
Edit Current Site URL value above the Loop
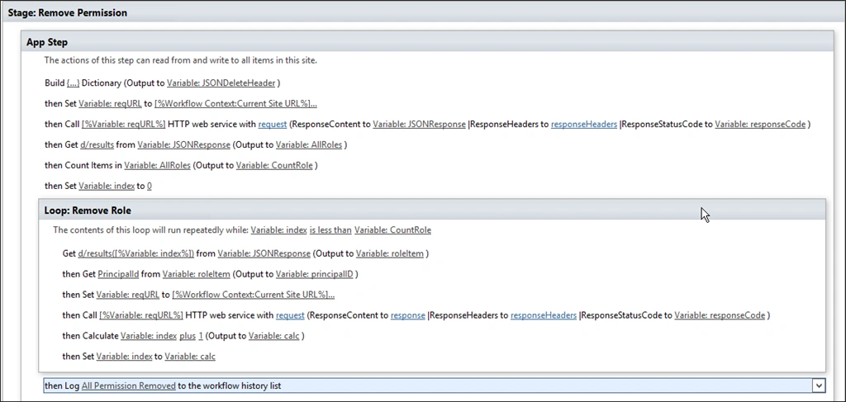point(235,103)
